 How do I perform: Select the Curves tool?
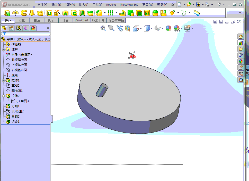click(184, 13)
